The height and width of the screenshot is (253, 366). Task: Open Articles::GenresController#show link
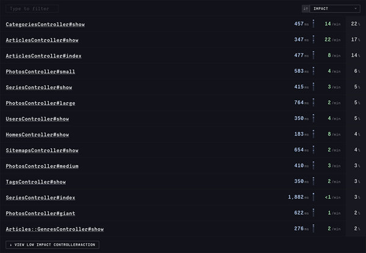click(55, 229)
